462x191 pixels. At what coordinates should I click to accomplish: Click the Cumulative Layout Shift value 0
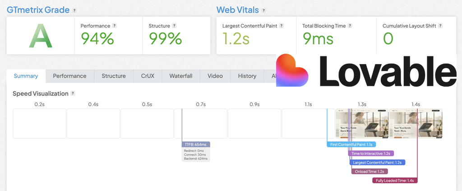pos(388,39)
